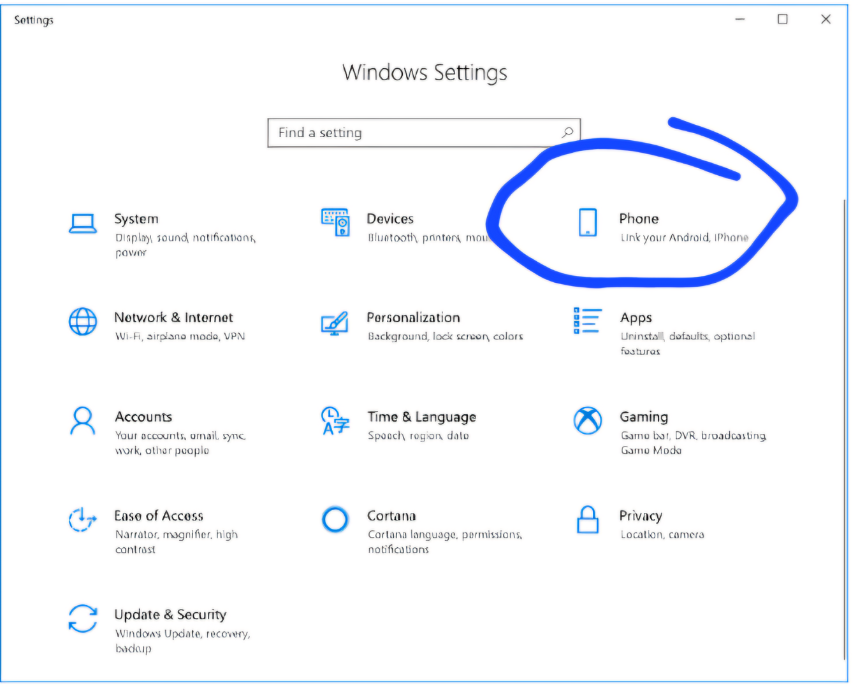
Task: Click the "Find a setting" search field
Action: pyautogui.click(x=424, y=133)
